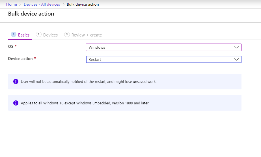
Task: Click the step 2 circle icon
Action: tap(39, 34)
